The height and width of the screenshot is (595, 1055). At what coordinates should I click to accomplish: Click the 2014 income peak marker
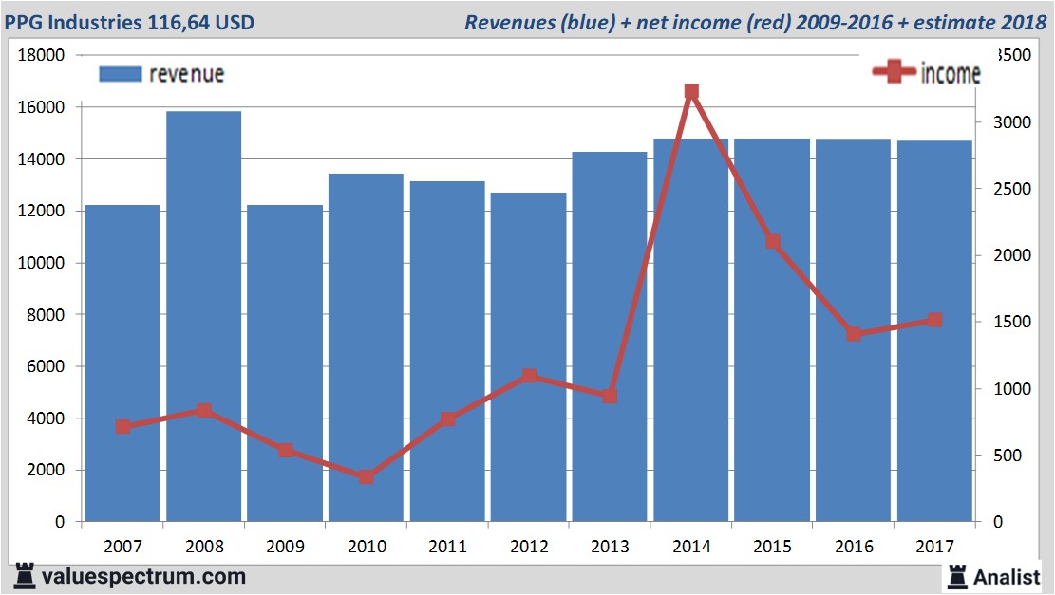pyautogui.click(x=691, y=91)
